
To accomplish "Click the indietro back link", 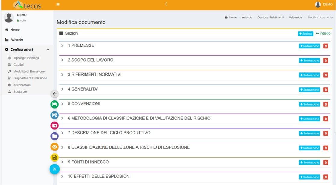I will tap(323, 33).
